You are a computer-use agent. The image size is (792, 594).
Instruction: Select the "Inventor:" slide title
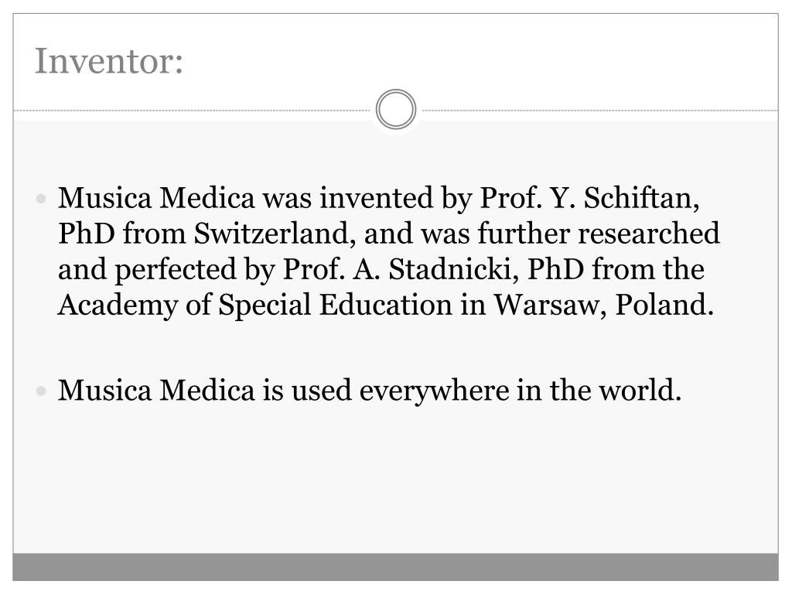109,61
